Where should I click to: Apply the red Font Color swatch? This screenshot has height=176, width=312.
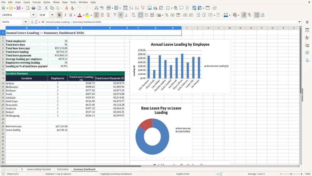tap(80, 15)
